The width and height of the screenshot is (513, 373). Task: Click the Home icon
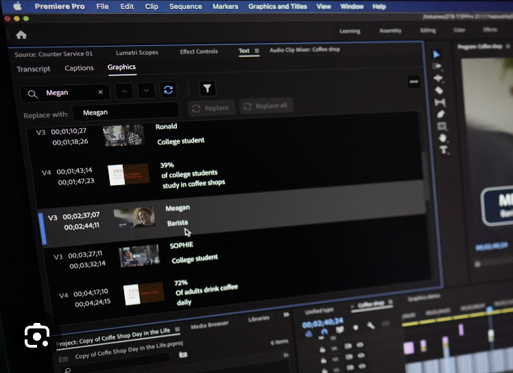[x=21, y=35]
